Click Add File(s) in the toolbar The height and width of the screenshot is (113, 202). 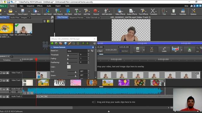coord(48,12)
